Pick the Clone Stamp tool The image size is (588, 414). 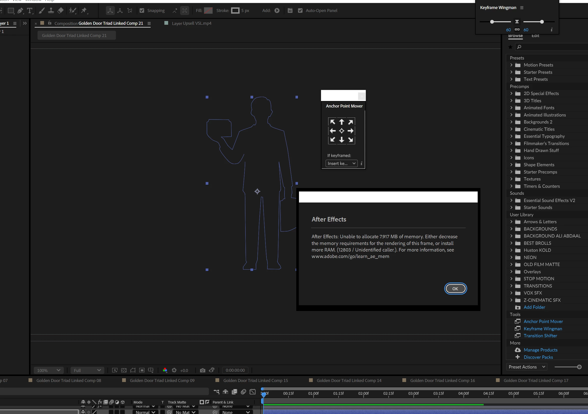coord(51,10)
